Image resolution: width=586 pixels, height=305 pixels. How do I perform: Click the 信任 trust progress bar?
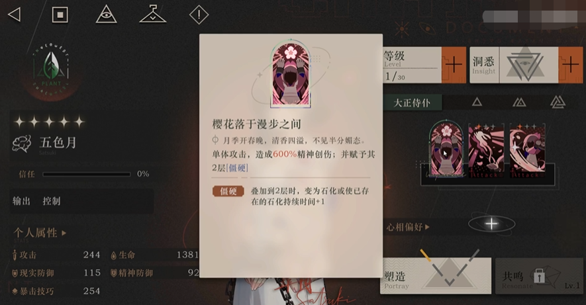[86, 174]
